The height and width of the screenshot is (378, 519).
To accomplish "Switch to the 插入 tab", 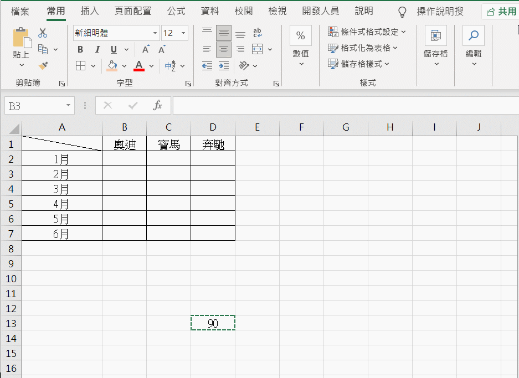I will 90,11.
